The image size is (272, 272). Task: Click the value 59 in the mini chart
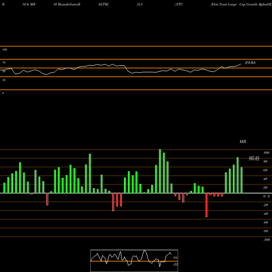pyautogui.click(x=175, y=258)
